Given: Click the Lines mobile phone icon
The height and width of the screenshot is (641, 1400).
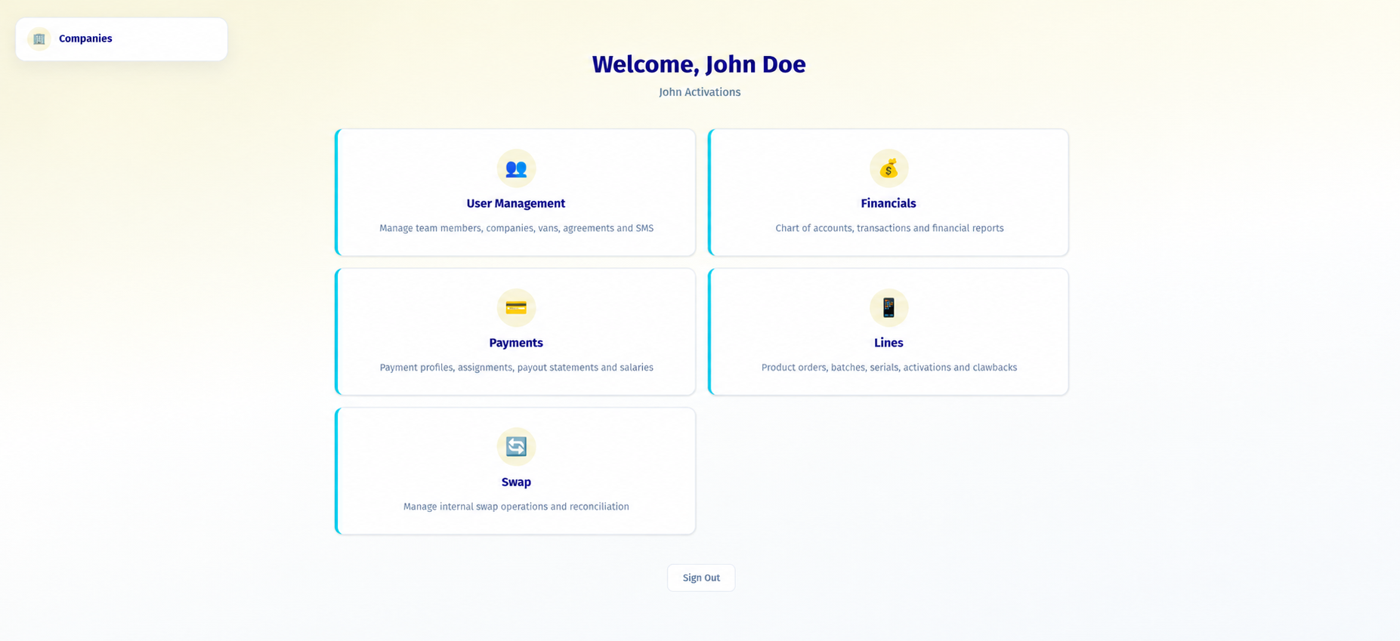Looking at the screenshot, I should pyautogui.click(x=889, y=307).
